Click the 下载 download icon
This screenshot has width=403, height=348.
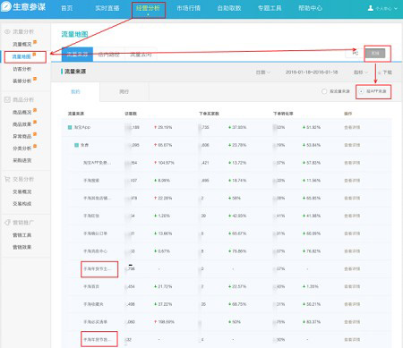tap(380, 72)
